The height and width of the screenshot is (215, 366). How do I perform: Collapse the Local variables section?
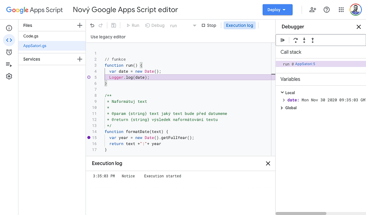tap(282, 93)
